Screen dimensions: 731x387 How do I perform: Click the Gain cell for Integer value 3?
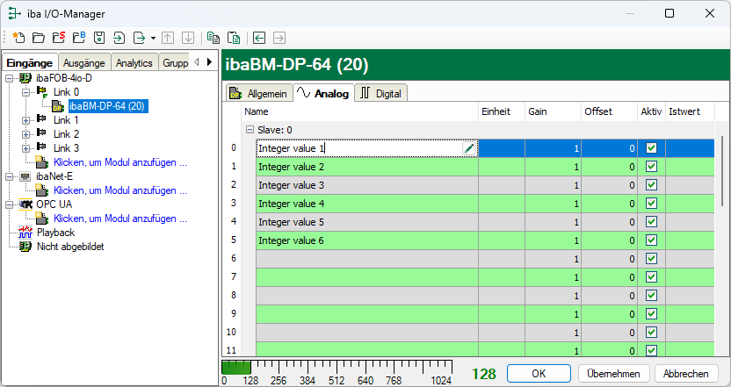553,185
